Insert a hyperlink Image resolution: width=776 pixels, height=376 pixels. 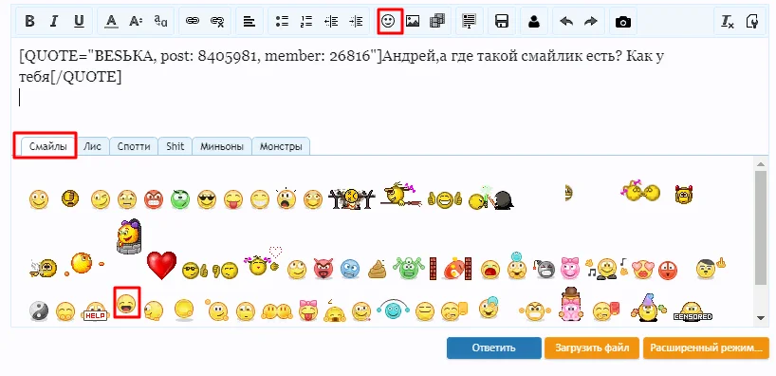[x=193, y=21]
